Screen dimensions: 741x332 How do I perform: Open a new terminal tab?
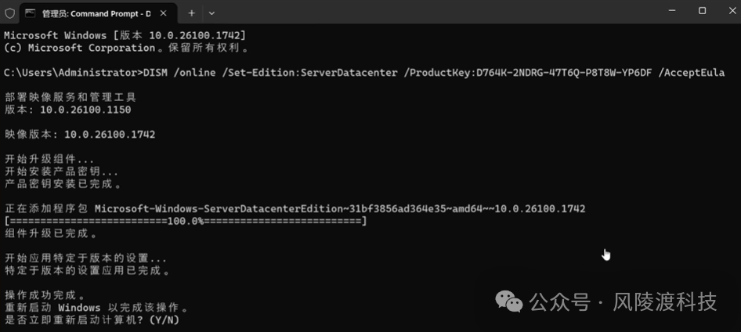click(191, 13)
